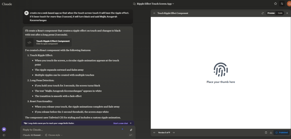291x139 pixels.
Task: Refresh the artifact preview
Action: pos(263,13)
